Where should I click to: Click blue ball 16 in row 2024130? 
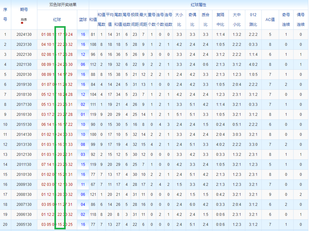point(83,35)
